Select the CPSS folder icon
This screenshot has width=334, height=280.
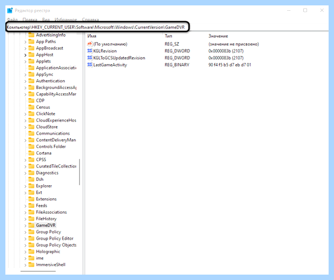(31, 159)
